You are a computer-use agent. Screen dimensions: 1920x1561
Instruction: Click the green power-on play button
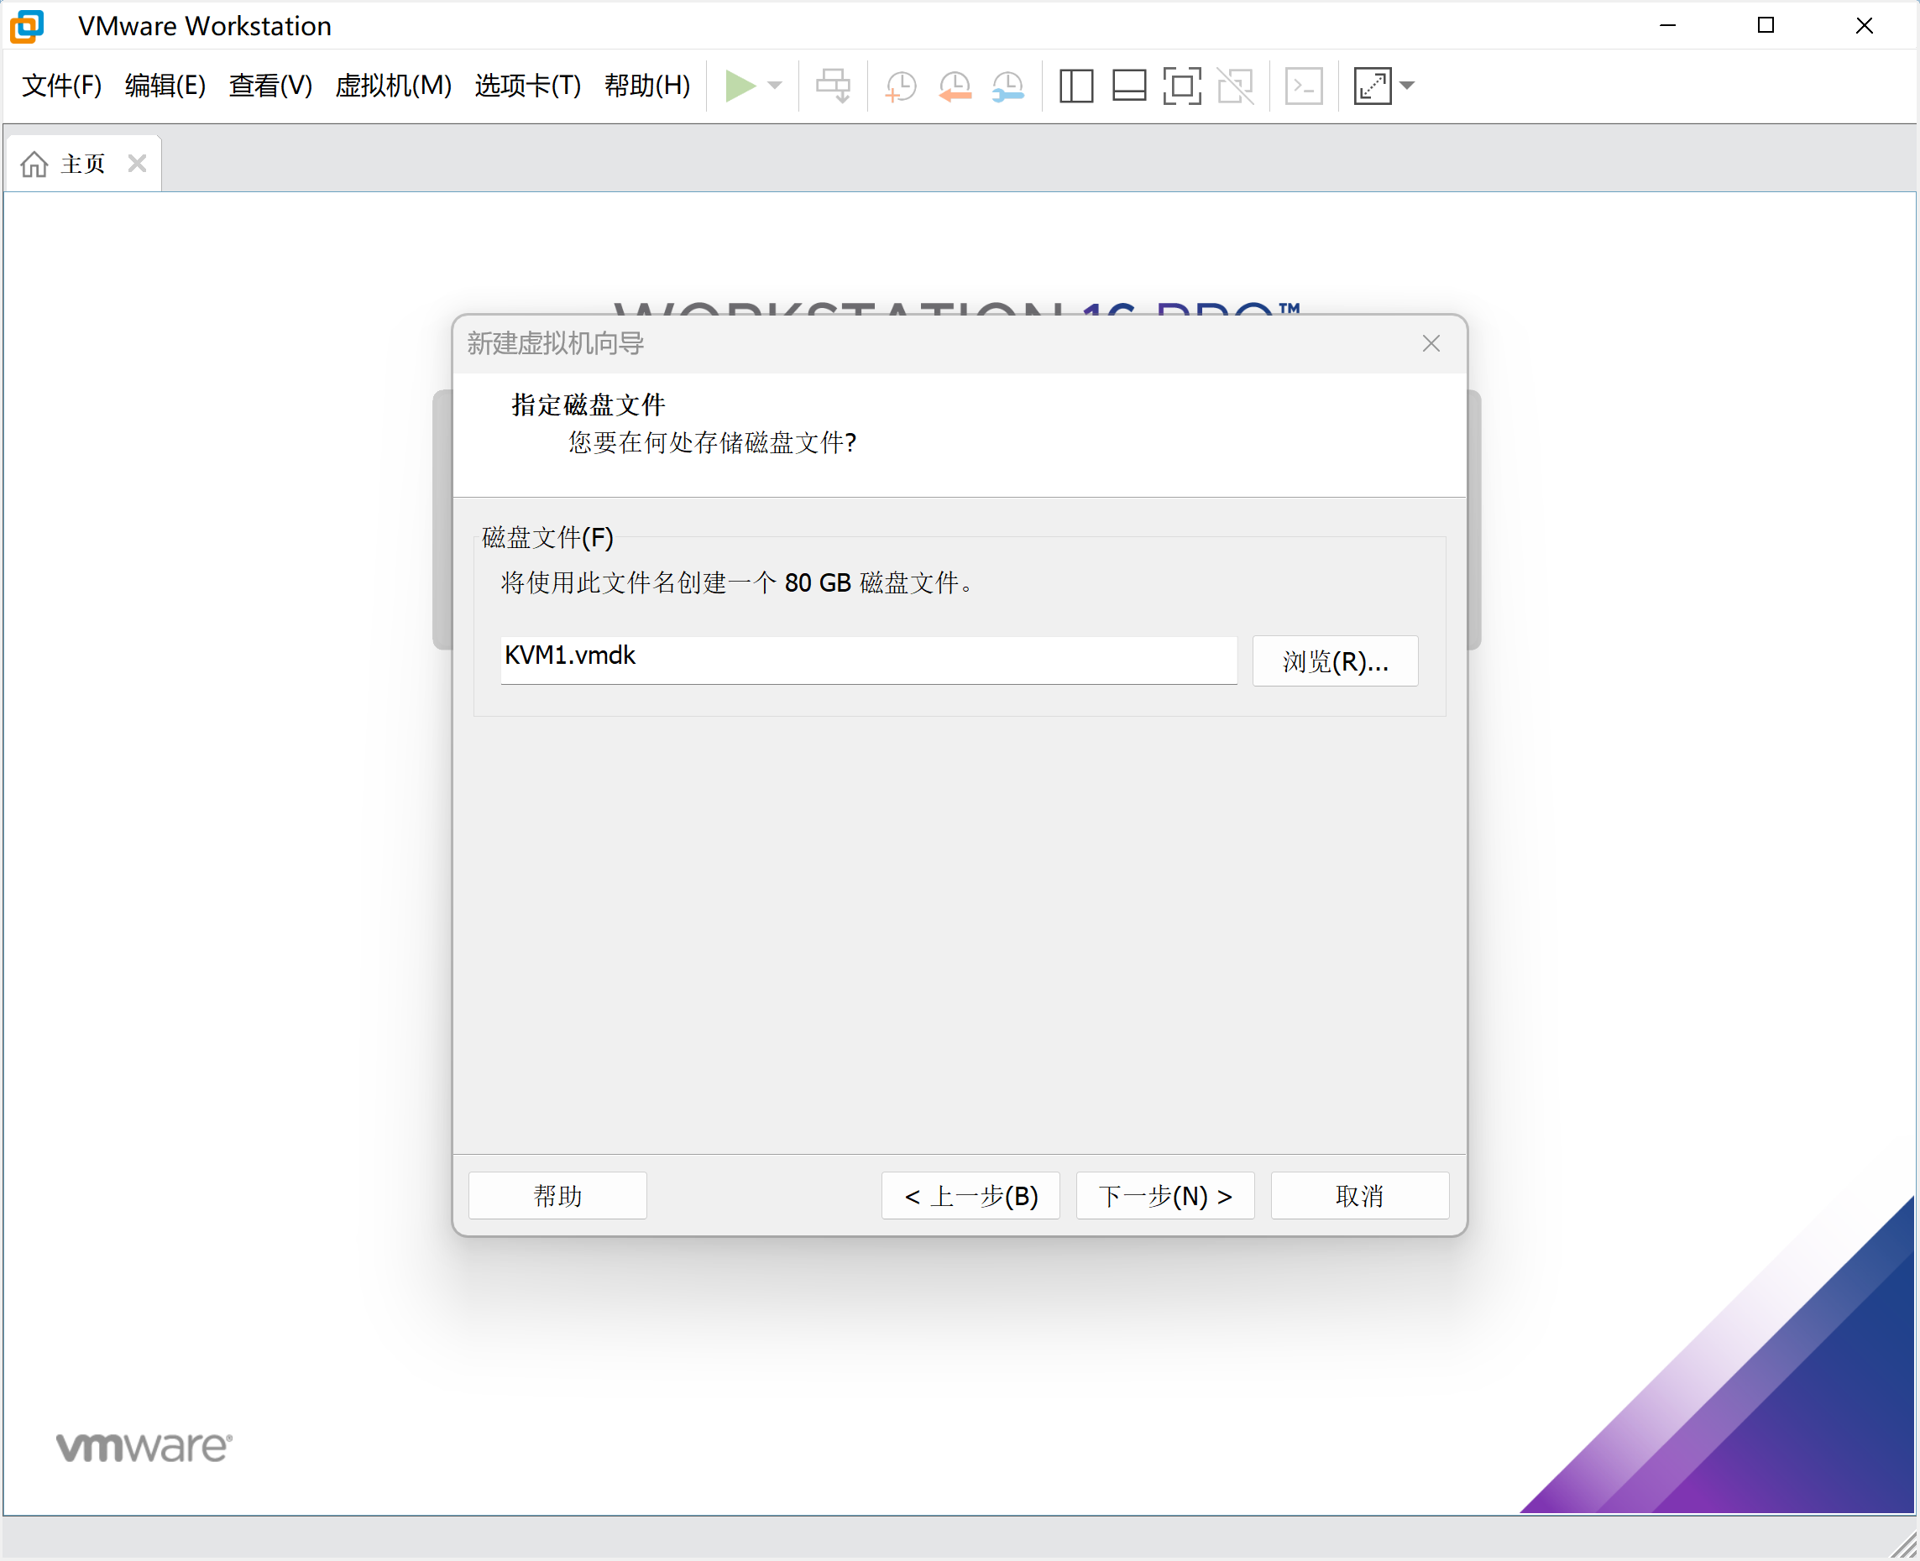[740, 86]
